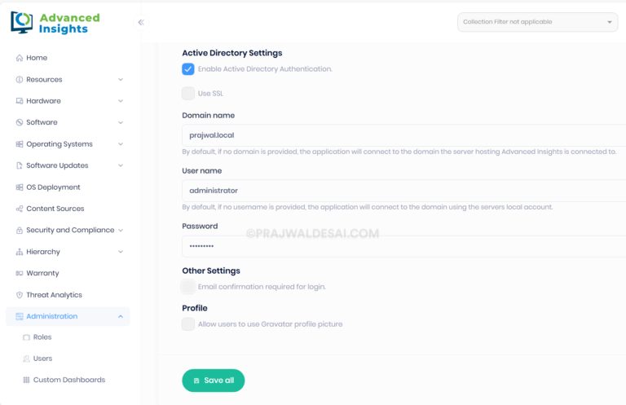
Task: Enable Email confirmation required for login
Action: (188, 287)
